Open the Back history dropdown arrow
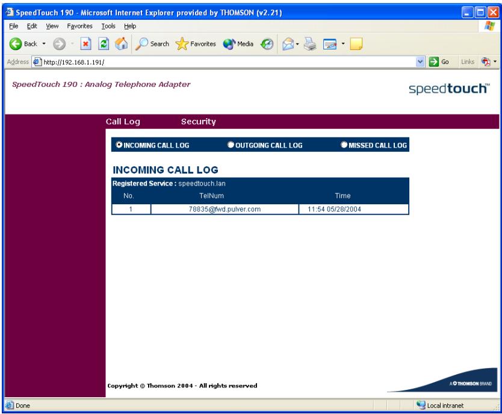This screenshot has width=502, height=414. [x=44, y=43]
